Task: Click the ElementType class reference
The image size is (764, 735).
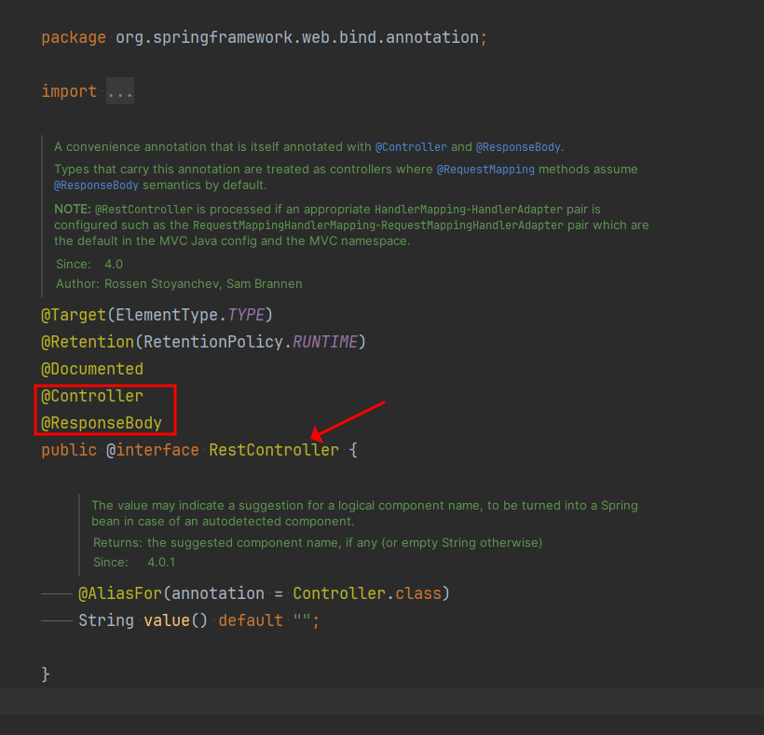Action: pos(167,315)
